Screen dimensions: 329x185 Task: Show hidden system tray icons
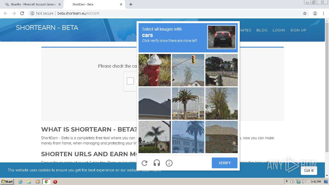[287, 181]
